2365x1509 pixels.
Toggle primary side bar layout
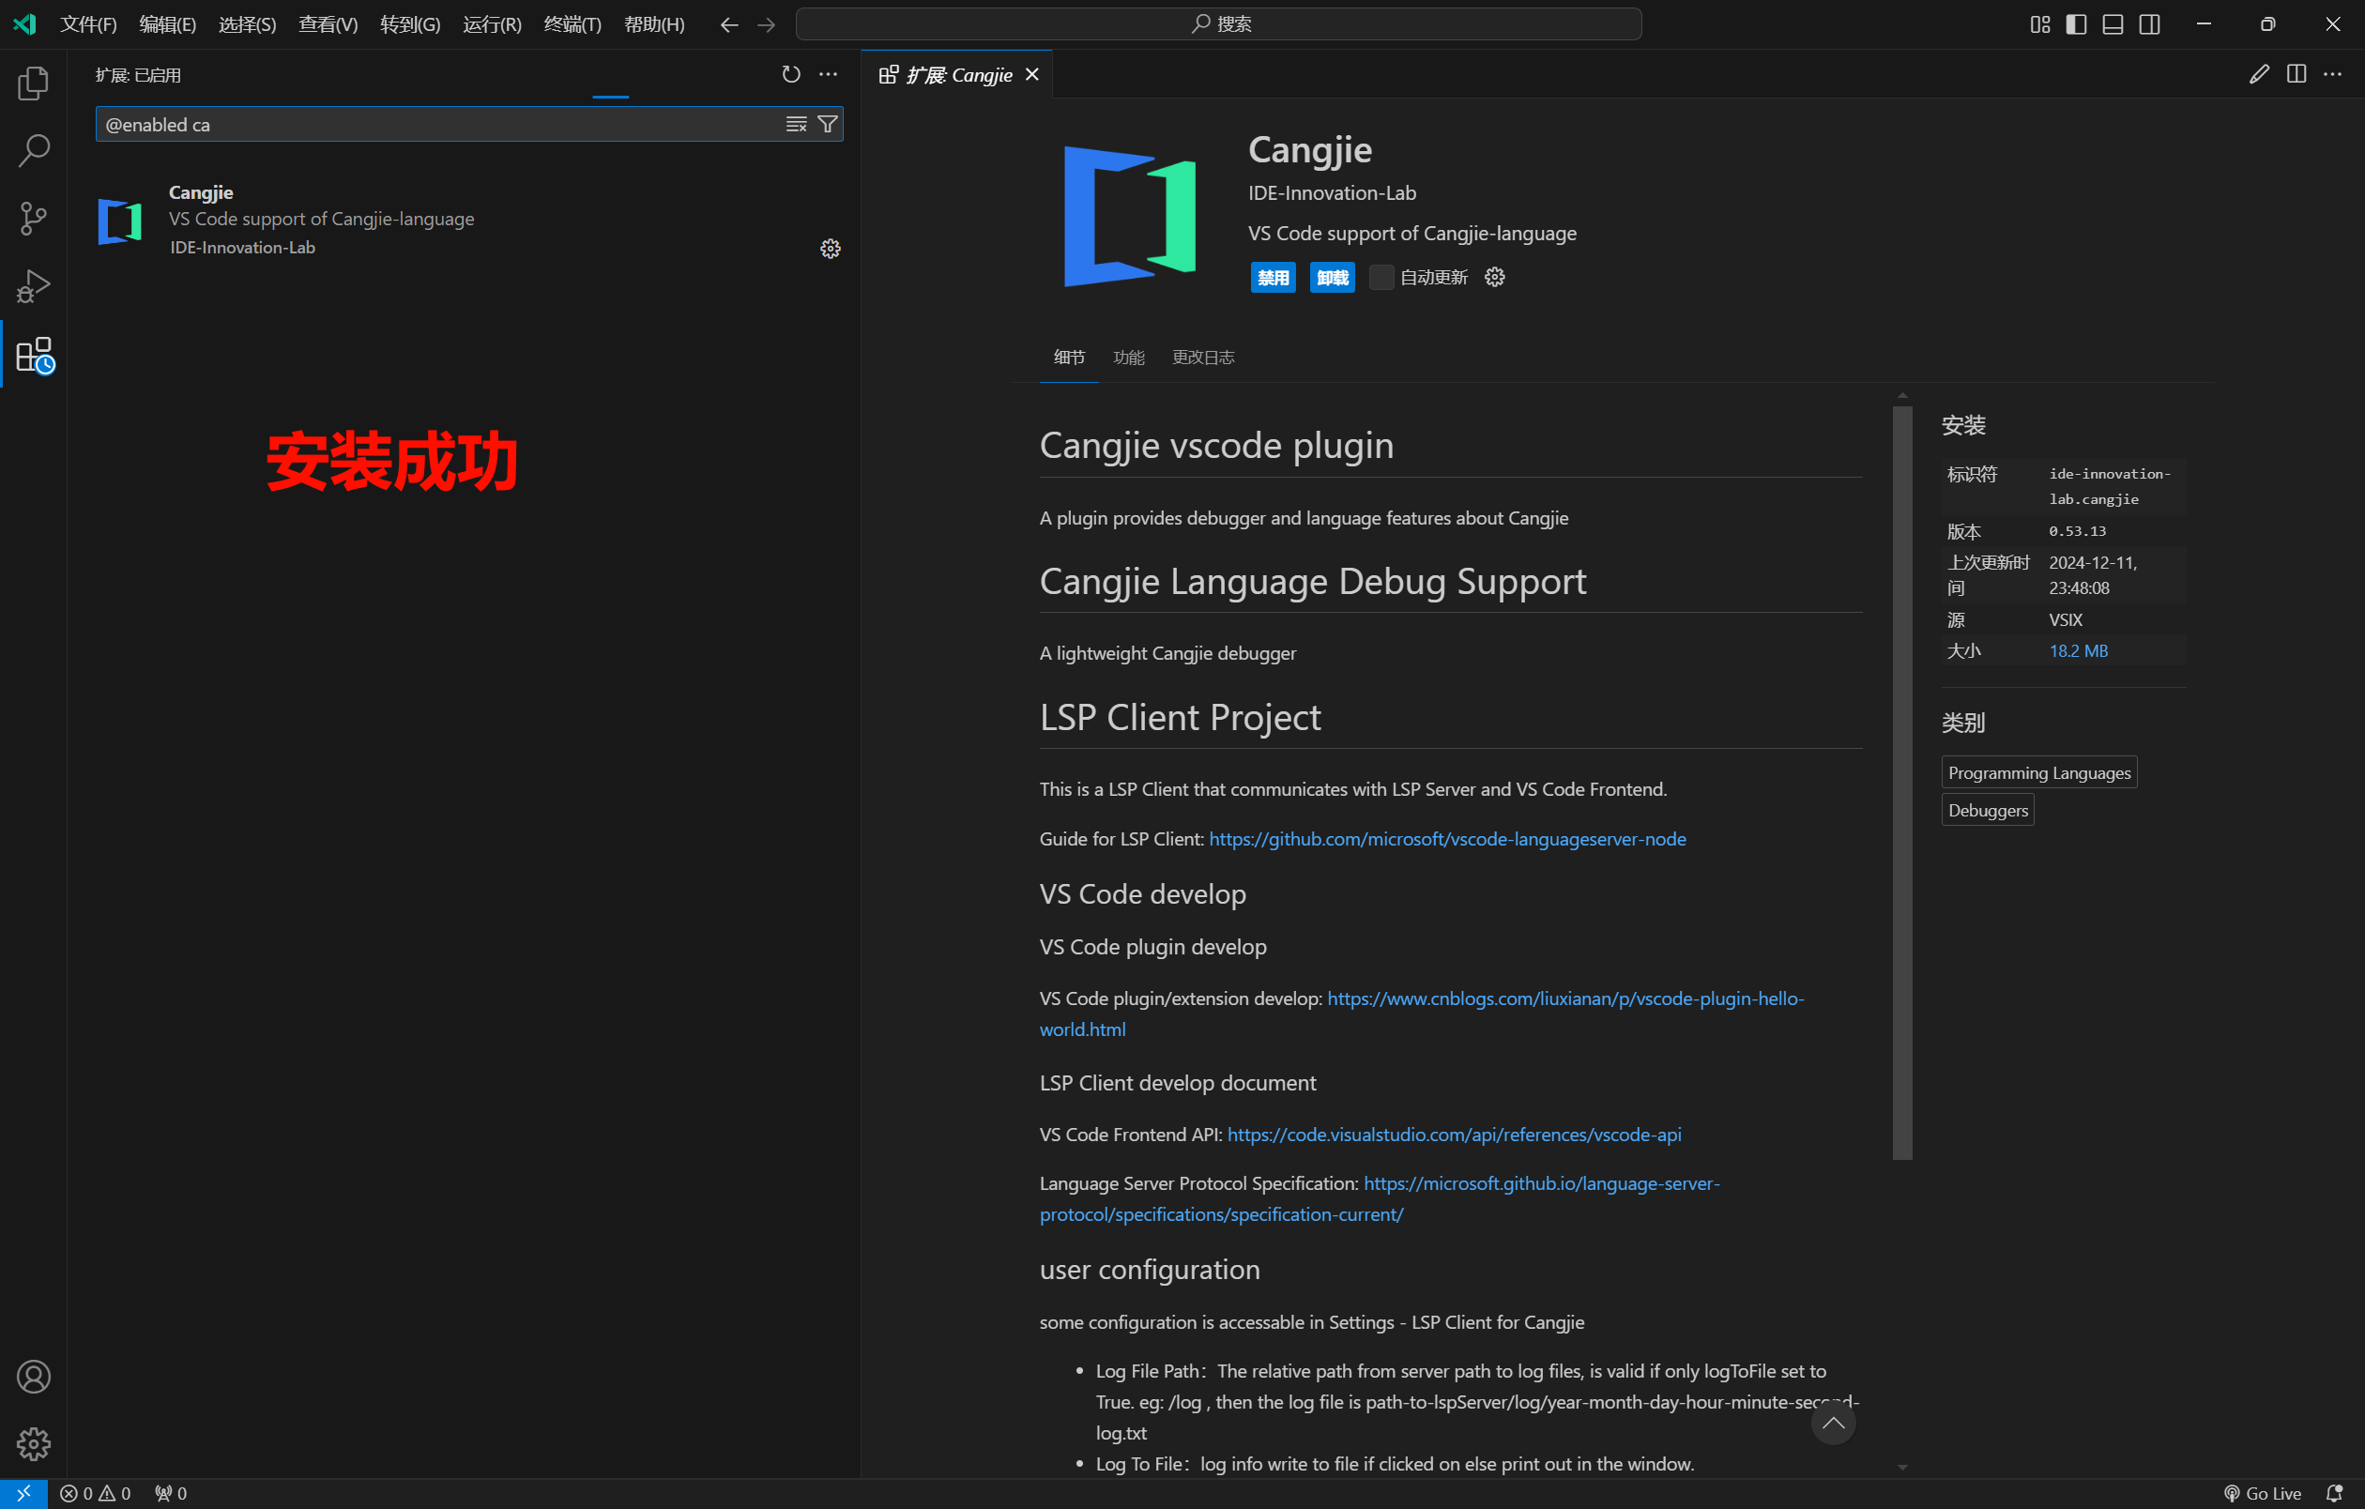(2076, 24)
